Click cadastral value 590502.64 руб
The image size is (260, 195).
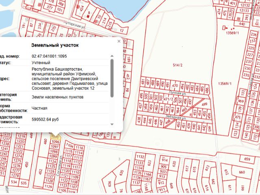[45, 119]
